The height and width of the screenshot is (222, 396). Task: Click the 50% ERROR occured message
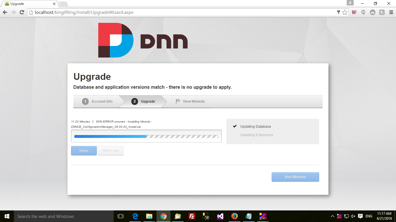pyautogui.click(x=124, y=122)
